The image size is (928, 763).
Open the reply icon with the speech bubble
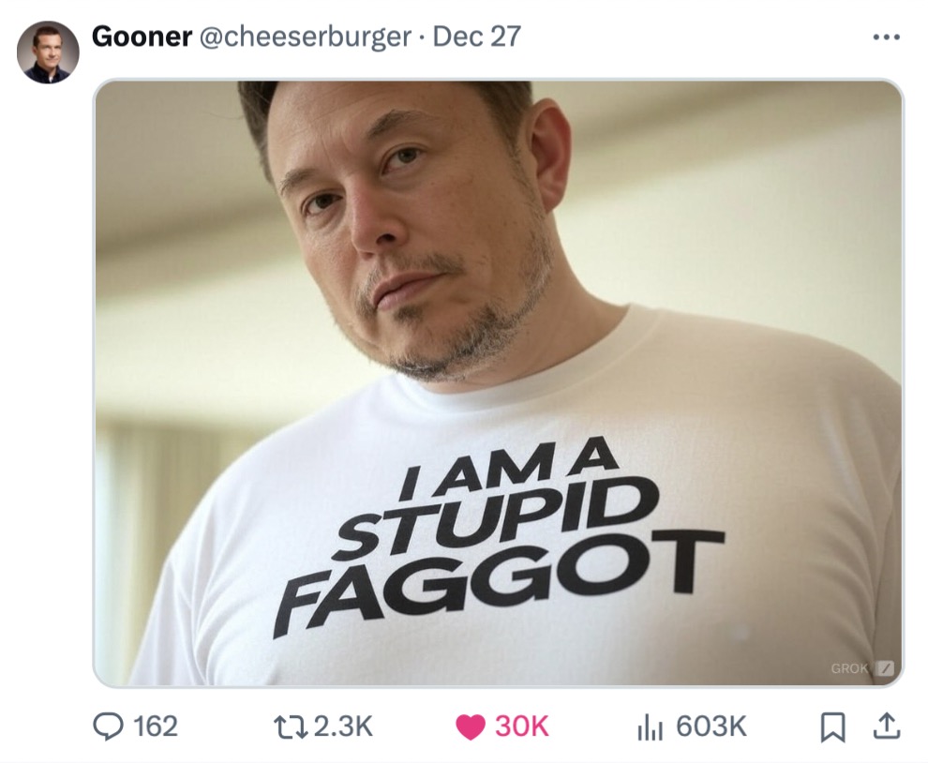click(109, 726)
